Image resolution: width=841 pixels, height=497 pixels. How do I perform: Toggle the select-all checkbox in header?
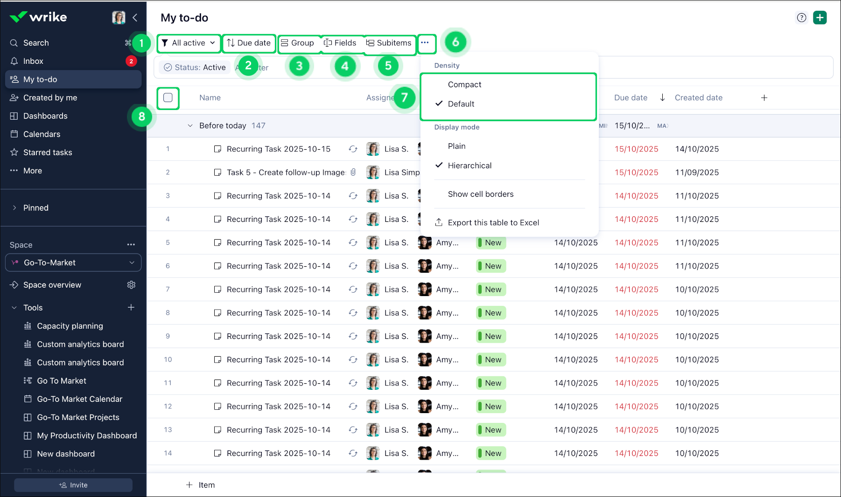coord(168,98)
